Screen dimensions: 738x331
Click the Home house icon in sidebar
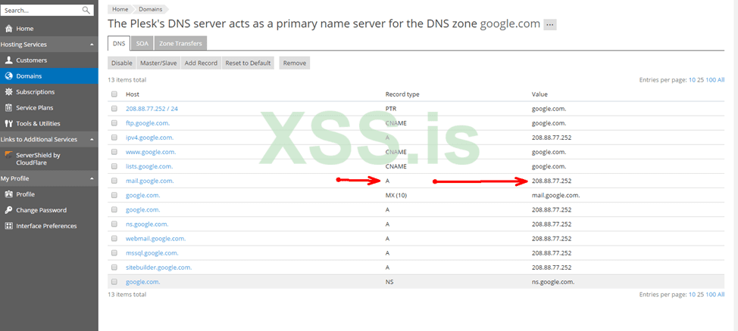tap(8, 29)
